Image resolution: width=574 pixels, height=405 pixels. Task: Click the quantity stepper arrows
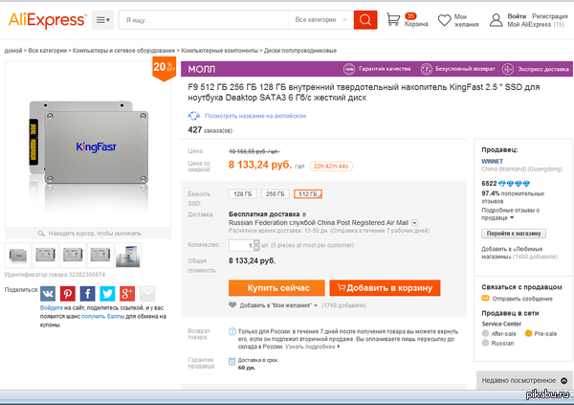tap(256, 245)
